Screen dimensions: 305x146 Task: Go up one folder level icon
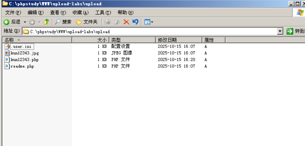(46, 22)
